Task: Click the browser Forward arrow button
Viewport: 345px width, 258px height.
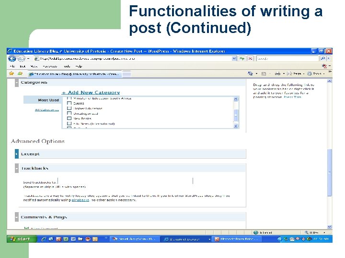Action: 21,59
